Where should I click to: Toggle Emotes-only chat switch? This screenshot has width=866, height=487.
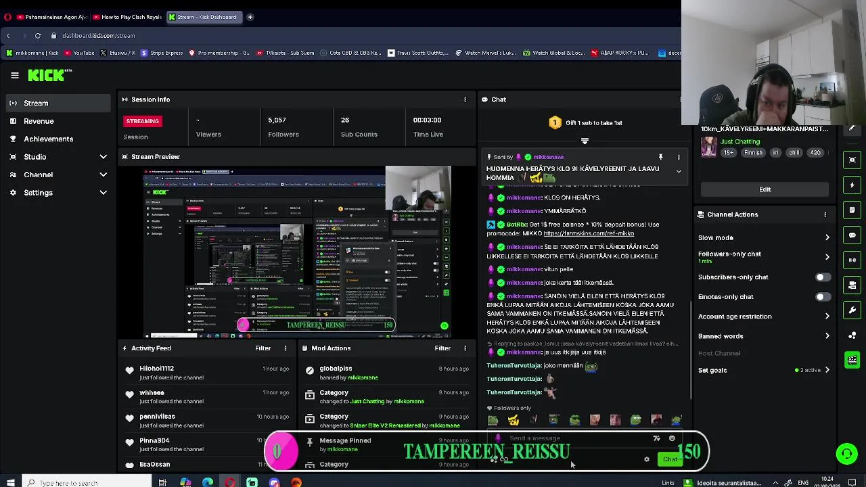pos(823,297)
